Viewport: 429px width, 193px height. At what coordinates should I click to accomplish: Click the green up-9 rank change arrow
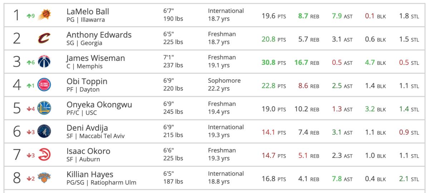click(30, 15)
